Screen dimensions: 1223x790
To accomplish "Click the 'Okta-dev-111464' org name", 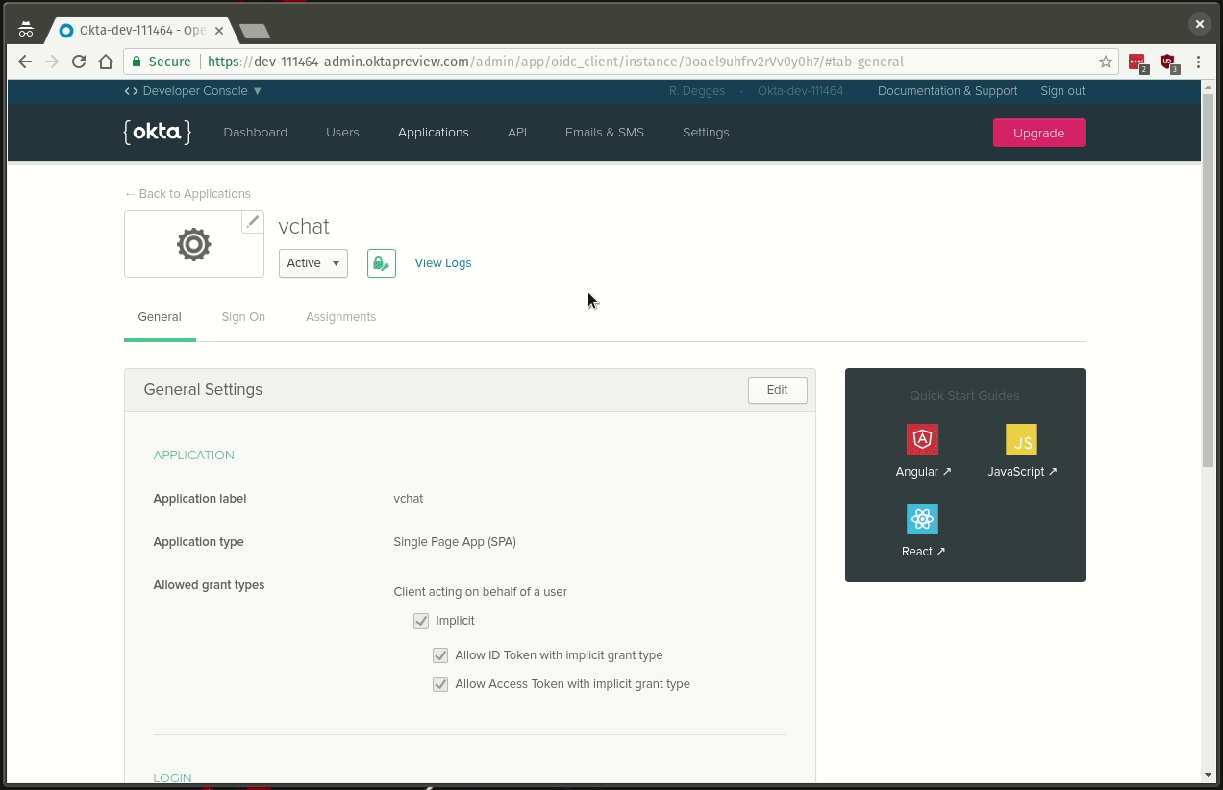I will (800, 91).
